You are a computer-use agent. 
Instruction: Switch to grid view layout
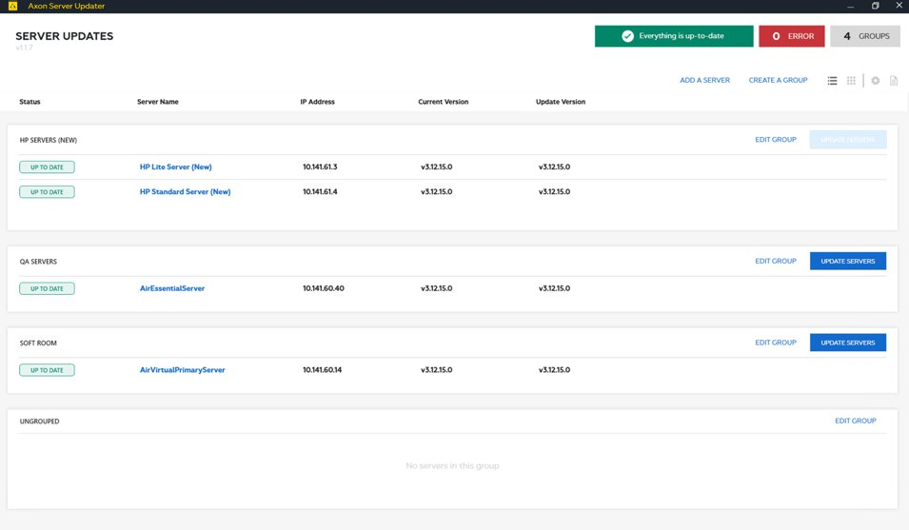pos(852,81)
